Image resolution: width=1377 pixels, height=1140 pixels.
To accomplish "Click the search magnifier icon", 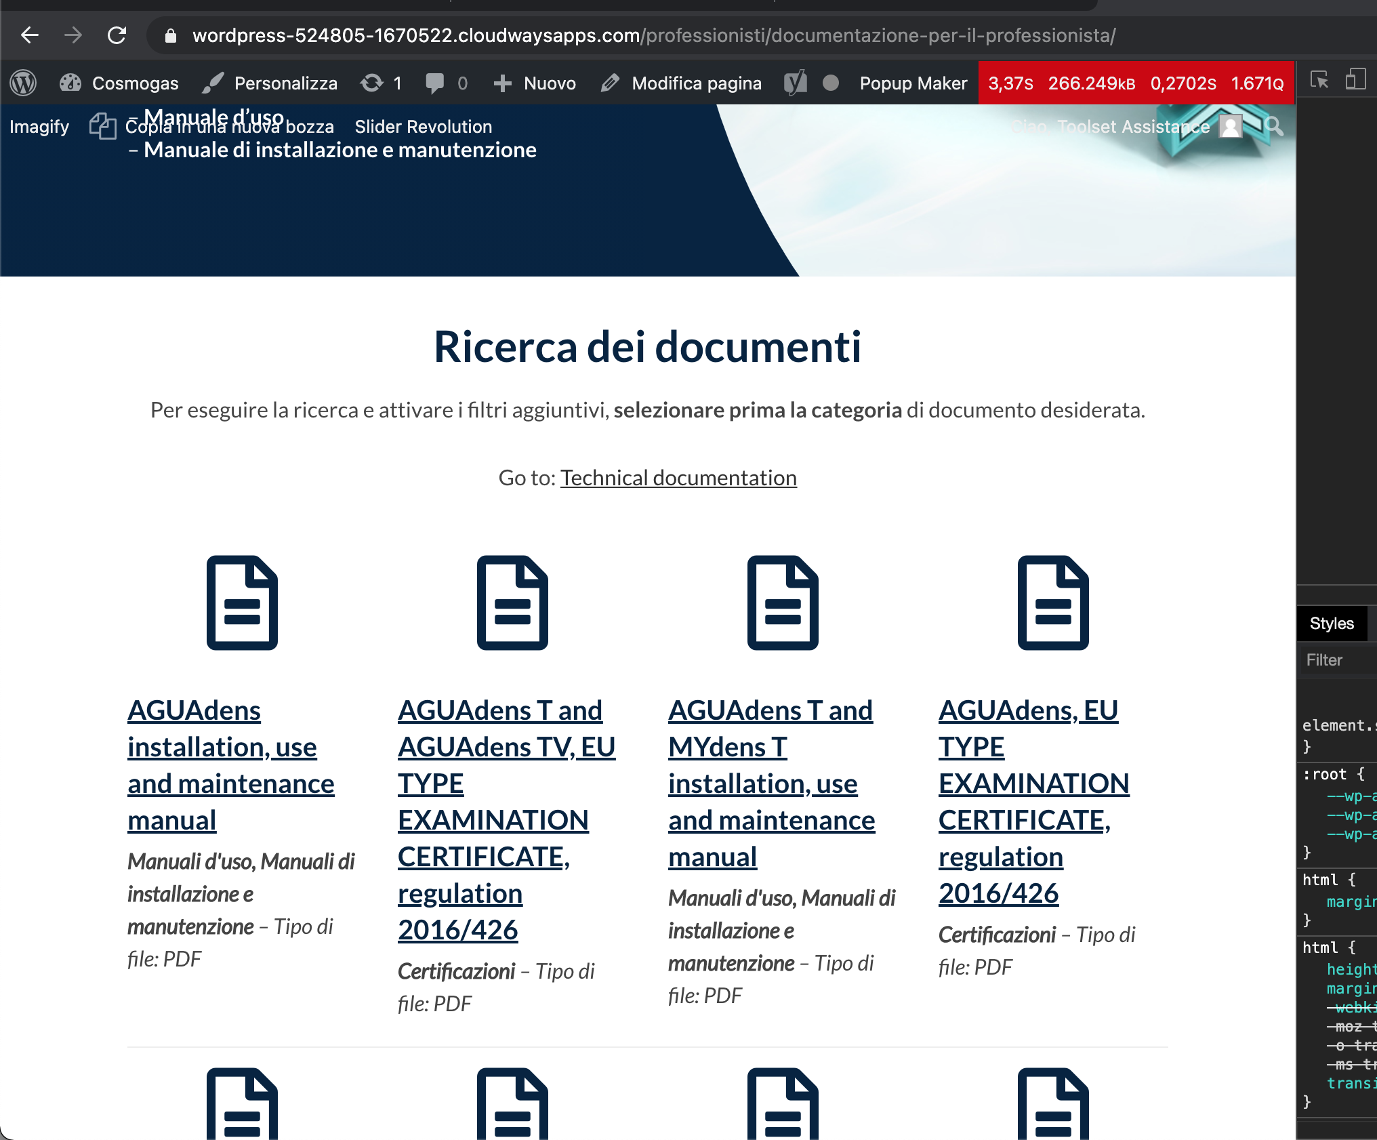I will coord(1273,126).
